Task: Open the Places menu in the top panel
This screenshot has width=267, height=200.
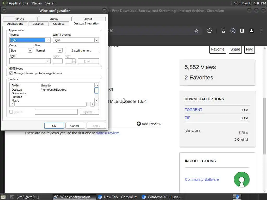Action: tap(37, 3)
